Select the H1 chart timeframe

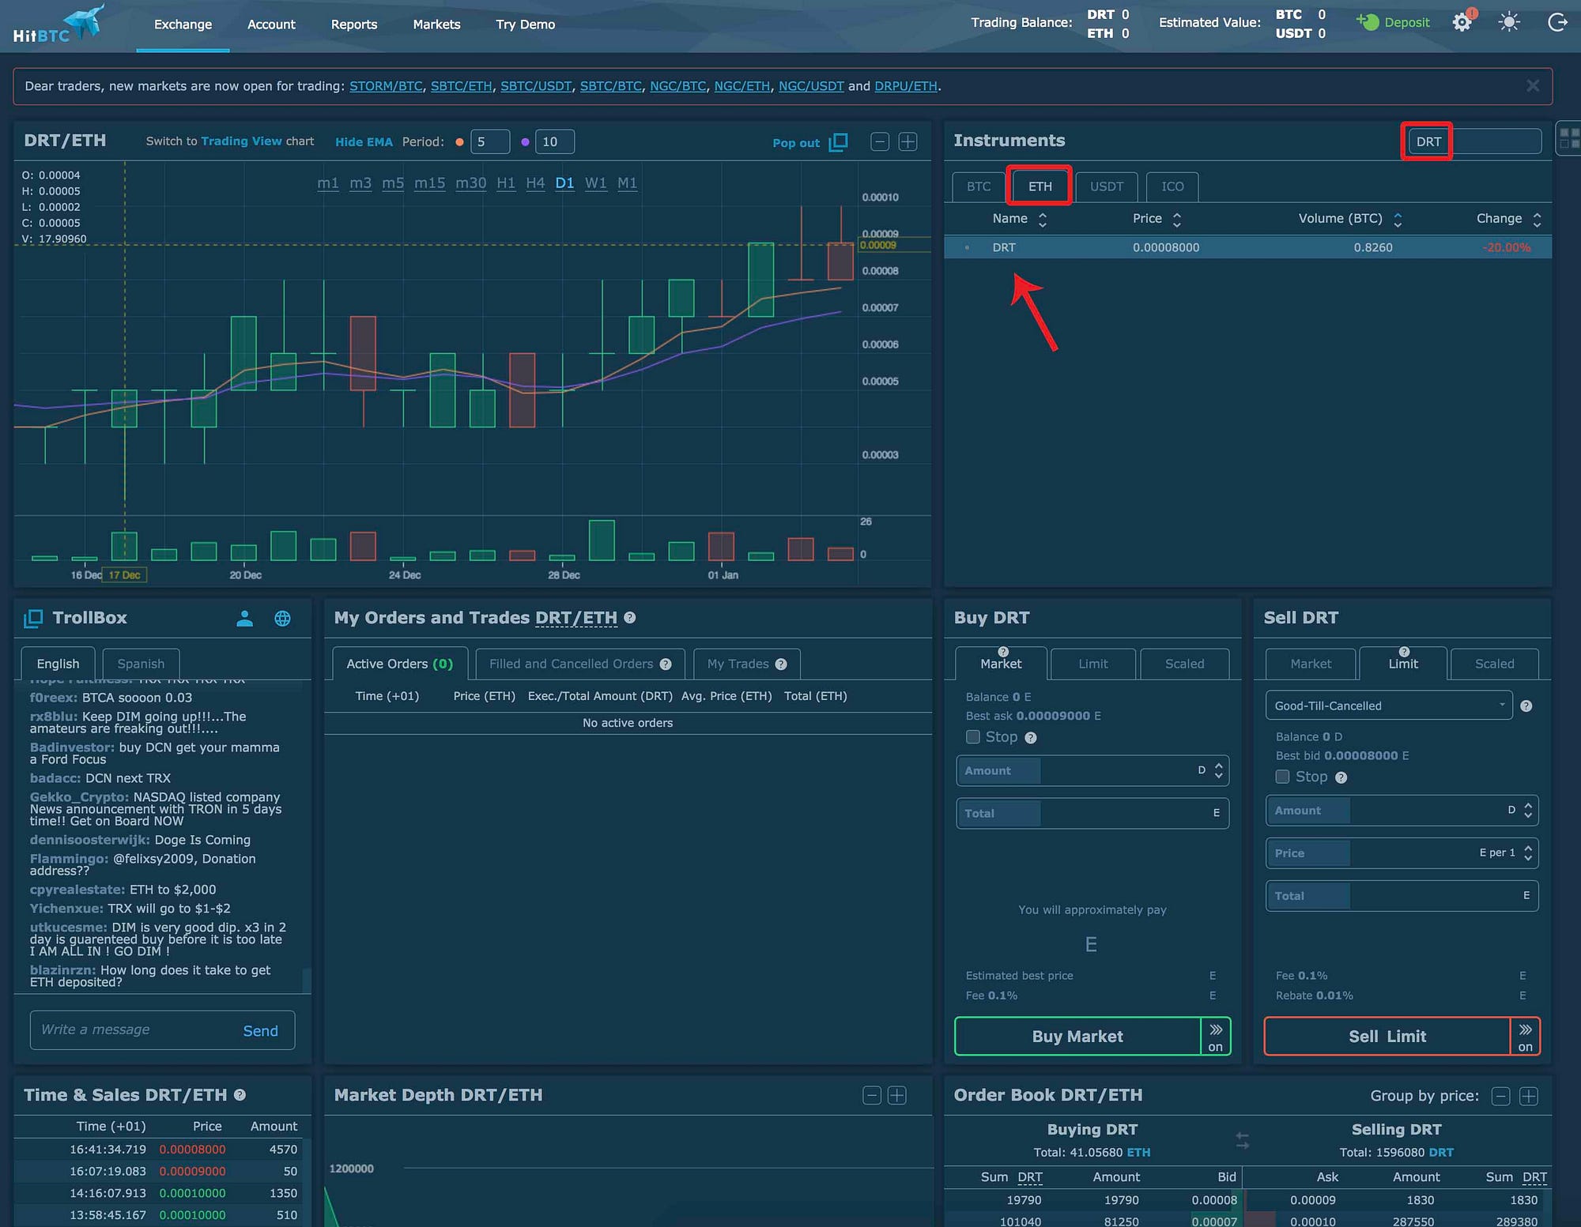pyautogui.click(x=506, y=183)
